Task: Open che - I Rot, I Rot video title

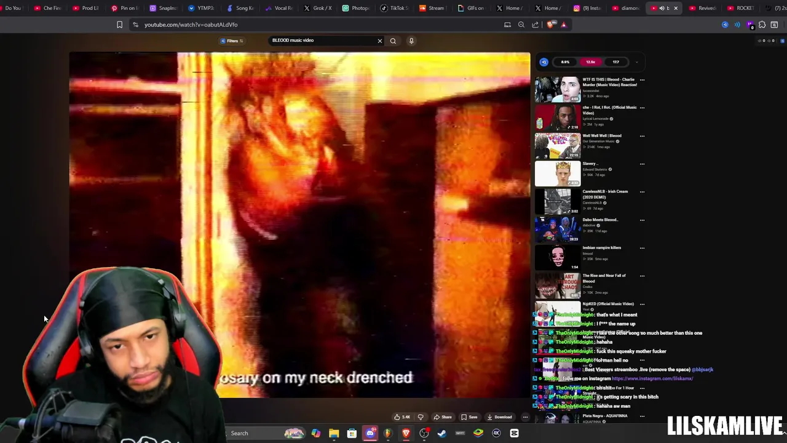Action: (609, 110)
